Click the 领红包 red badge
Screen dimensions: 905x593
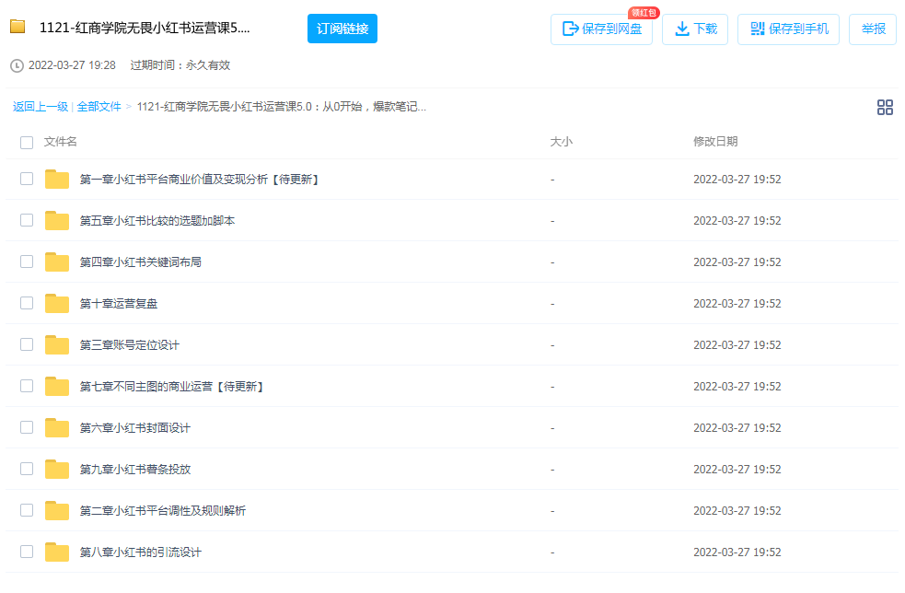[x=644, y=13]
